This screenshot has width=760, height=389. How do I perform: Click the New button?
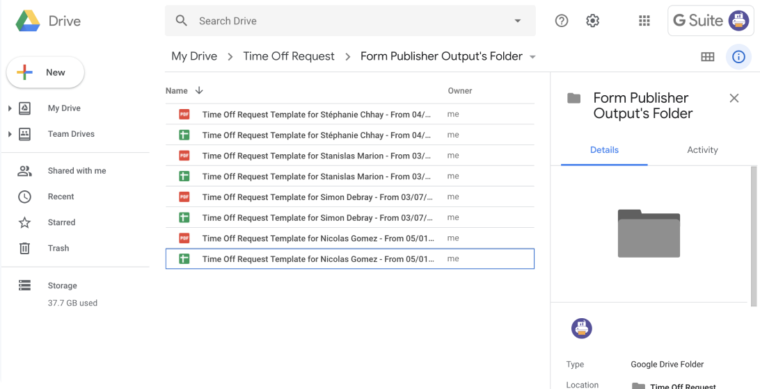46,72
